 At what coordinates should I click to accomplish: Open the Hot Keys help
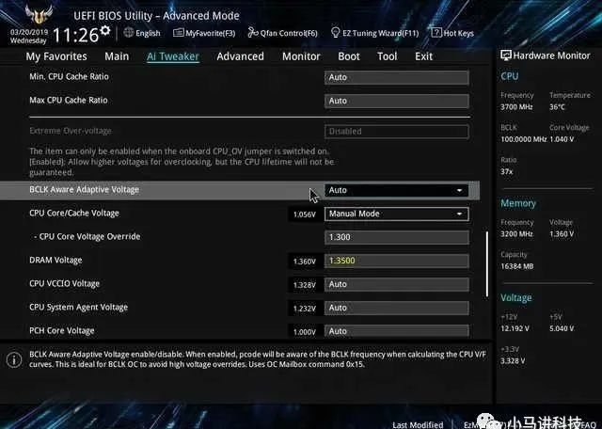452,33
